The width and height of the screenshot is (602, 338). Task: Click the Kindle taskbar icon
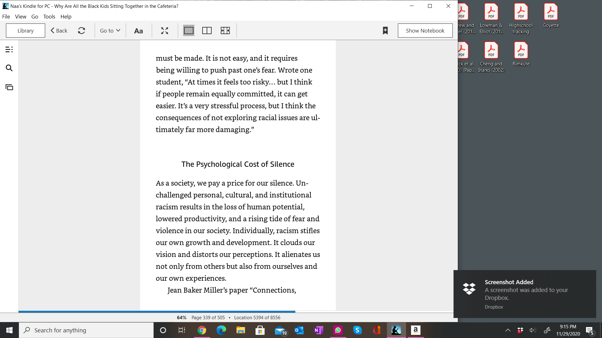396,330
